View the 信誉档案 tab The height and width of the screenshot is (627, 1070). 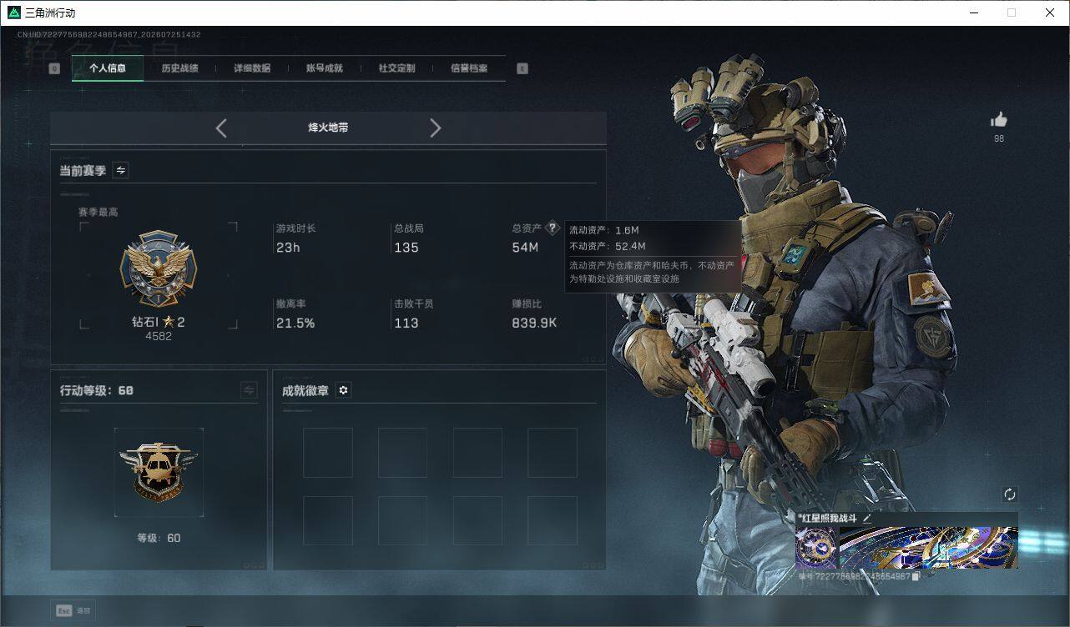point(469,68)
